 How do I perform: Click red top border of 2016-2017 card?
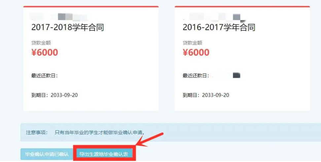tap(242, 7)
